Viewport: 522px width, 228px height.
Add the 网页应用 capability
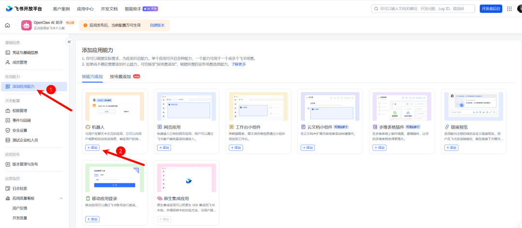click(164, 148)
